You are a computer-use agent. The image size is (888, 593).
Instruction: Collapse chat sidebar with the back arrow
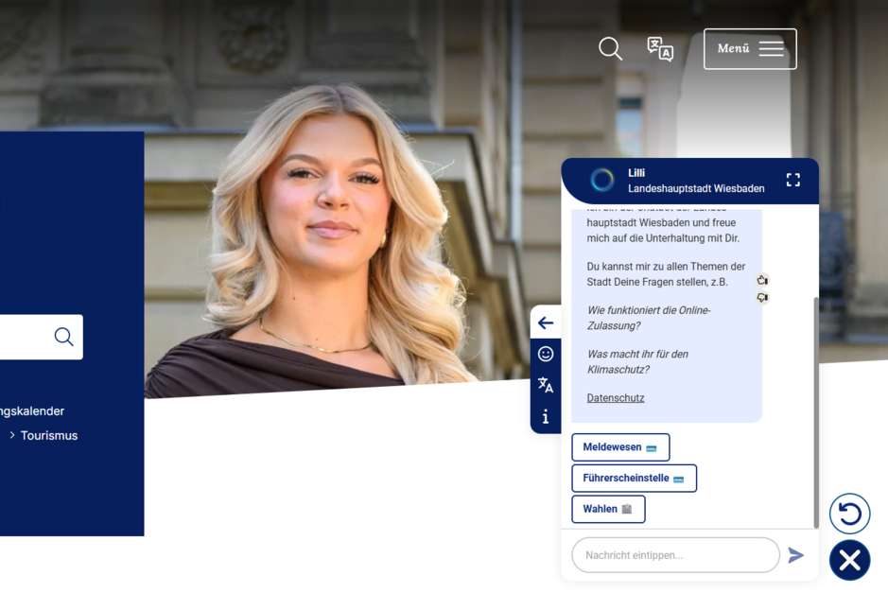click(x=546, y=323)
